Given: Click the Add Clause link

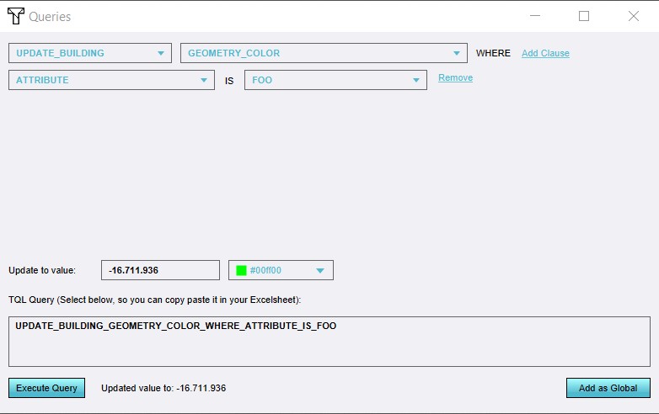Looking at the screenshot, I should pyautogui.click(x=545, y=53).
